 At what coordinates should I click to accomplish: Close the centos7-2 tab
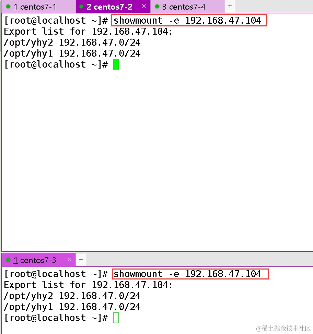pyautogui.click(x=144, y=6)
